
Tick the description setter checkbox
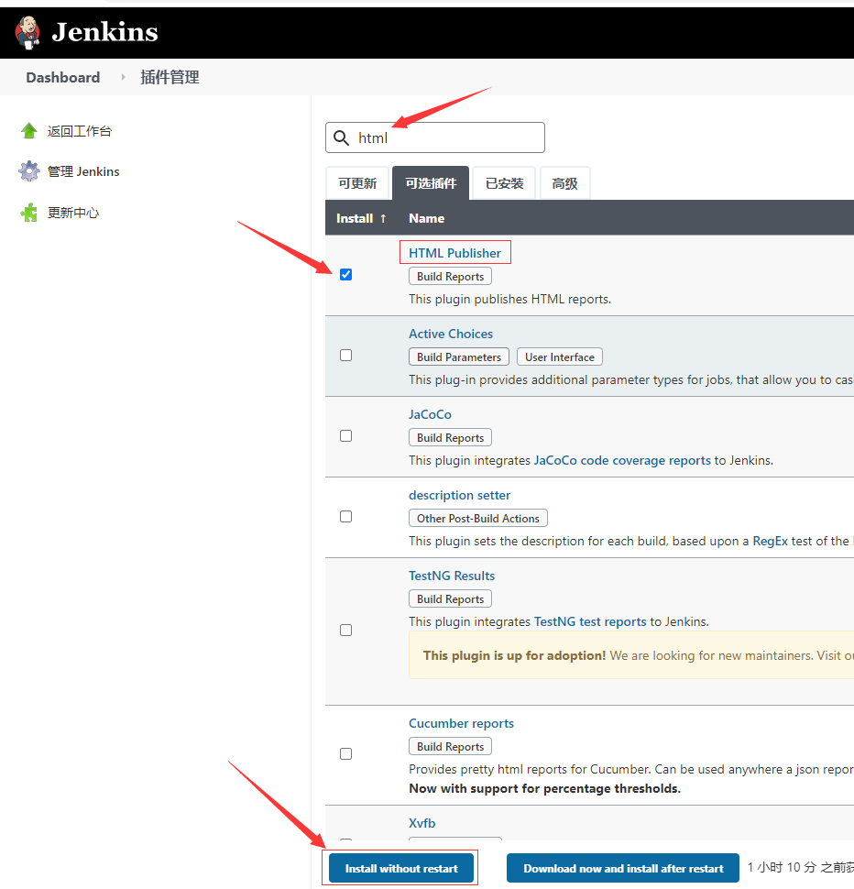(x=345, y=516)
